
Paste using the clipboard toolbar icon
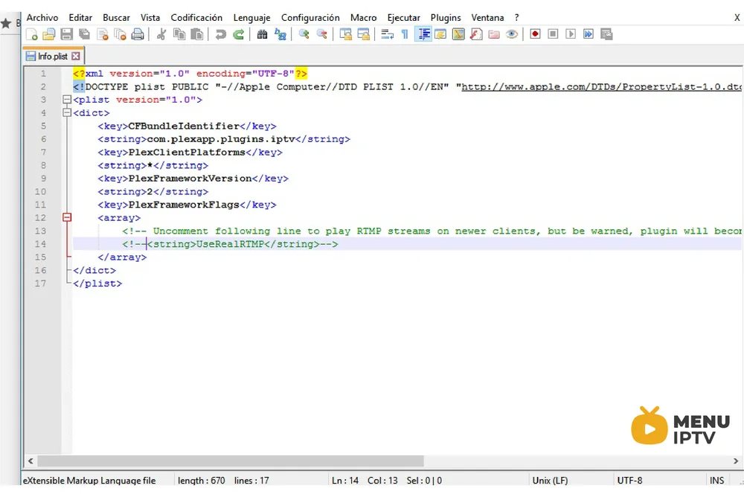pos(197,34)
